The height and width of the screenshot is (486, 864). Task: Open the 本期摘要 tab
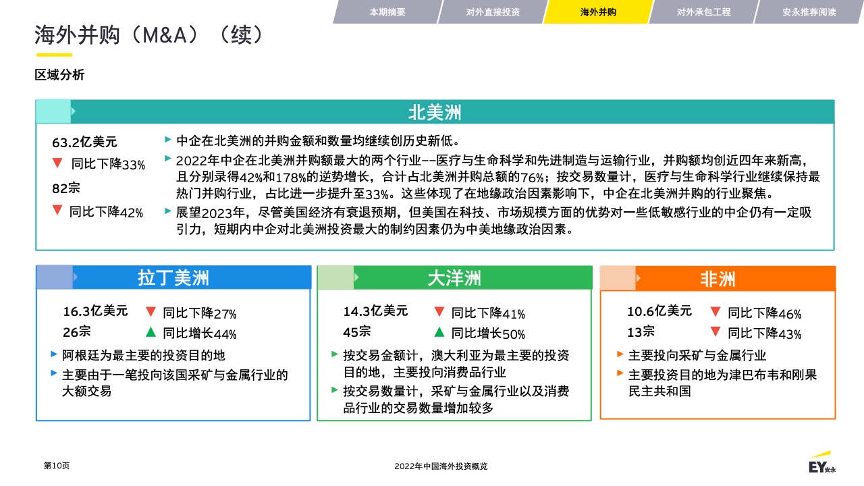pyautogui.click(x=387, y=12)
